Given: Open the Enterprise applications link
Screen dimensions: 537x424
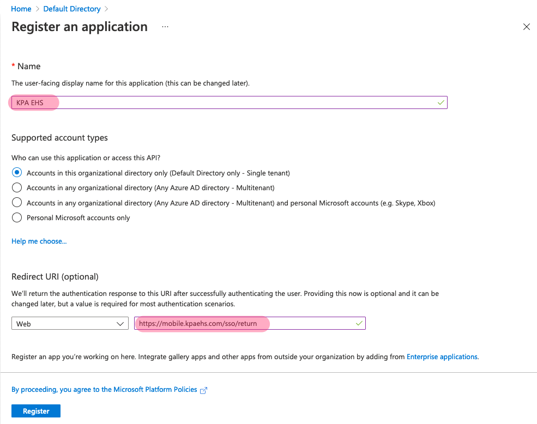Looking at the screenshot, I should [x=442, y=357].
